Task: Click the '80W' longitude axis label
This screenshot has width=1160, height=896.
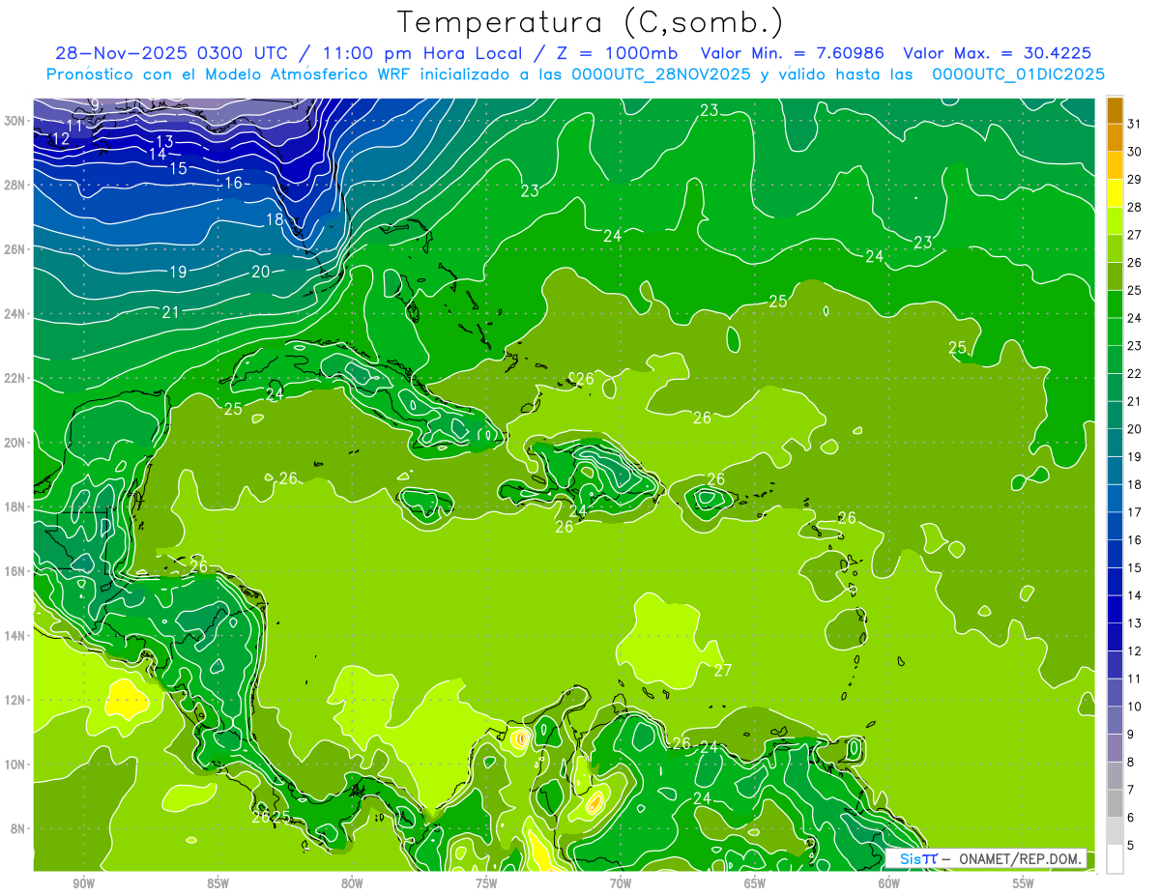Action: (x=352, y=883)
